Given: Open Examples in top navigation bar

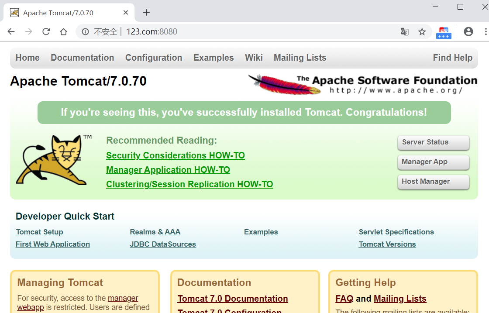Looking at the screenshot, I should tap(214, 58).
